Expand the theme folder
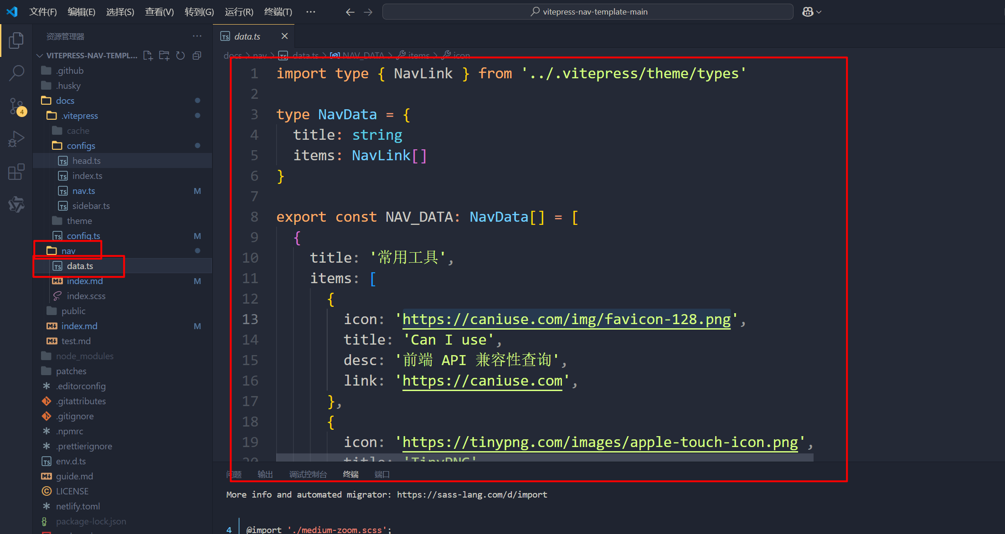This screenshot has width=1005, height=534. tap(79, 221)
